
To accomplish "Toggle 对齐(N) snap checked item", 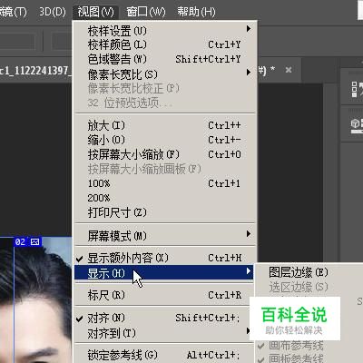I will [165, 318].
